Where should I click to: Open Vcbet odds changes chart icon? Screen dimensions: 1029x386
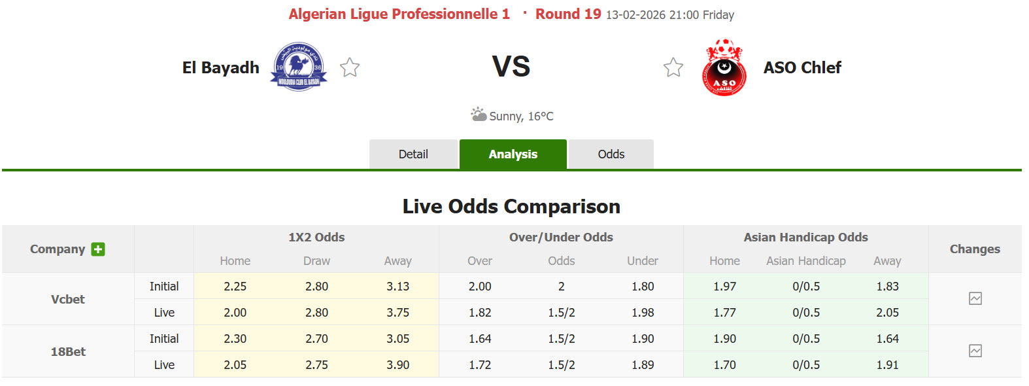point(975,298)
